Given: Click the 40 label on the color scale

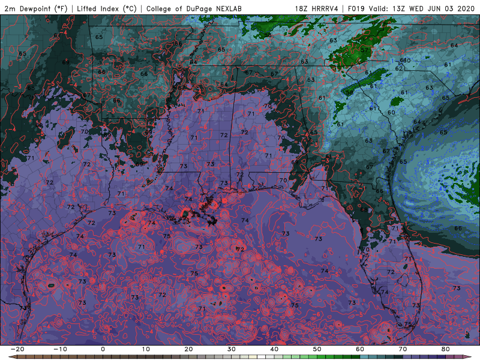Looking at the screenshot, I should click(x=274, y=349).
